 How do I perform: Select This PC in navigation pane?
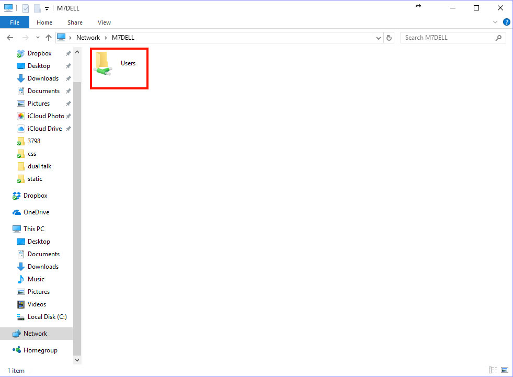click(33, 229)
